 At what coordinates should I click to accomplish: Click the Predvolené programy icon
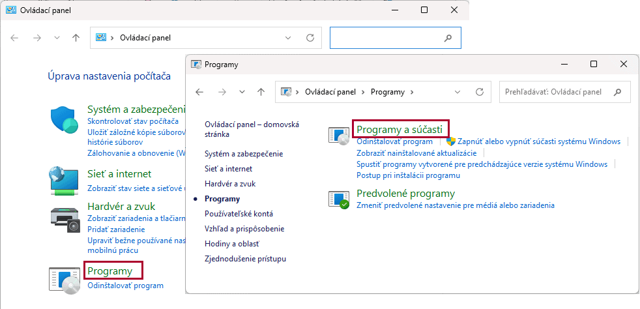tap(339, 198)
